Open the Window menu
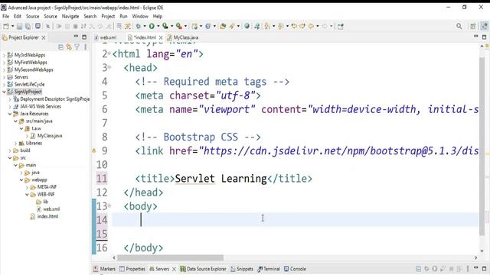This screenshot has height=275, width=490. point(140,16)
